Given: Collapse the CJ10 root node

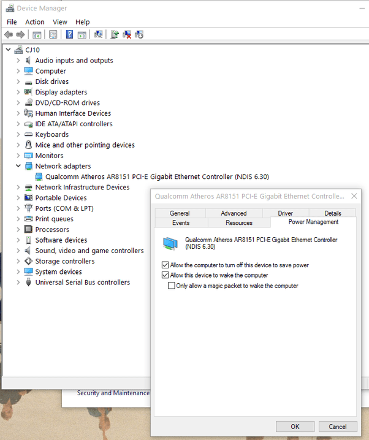Looking at the screenshot, I should 8,50.
